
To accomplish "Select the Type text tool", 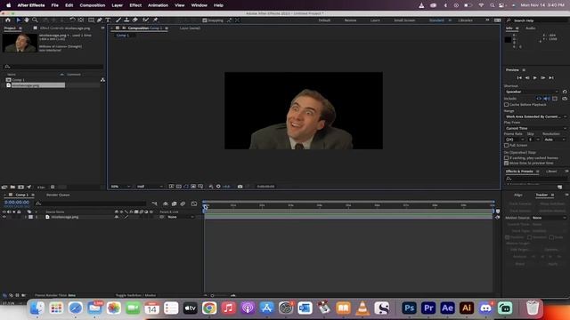I will coord(108,20).
